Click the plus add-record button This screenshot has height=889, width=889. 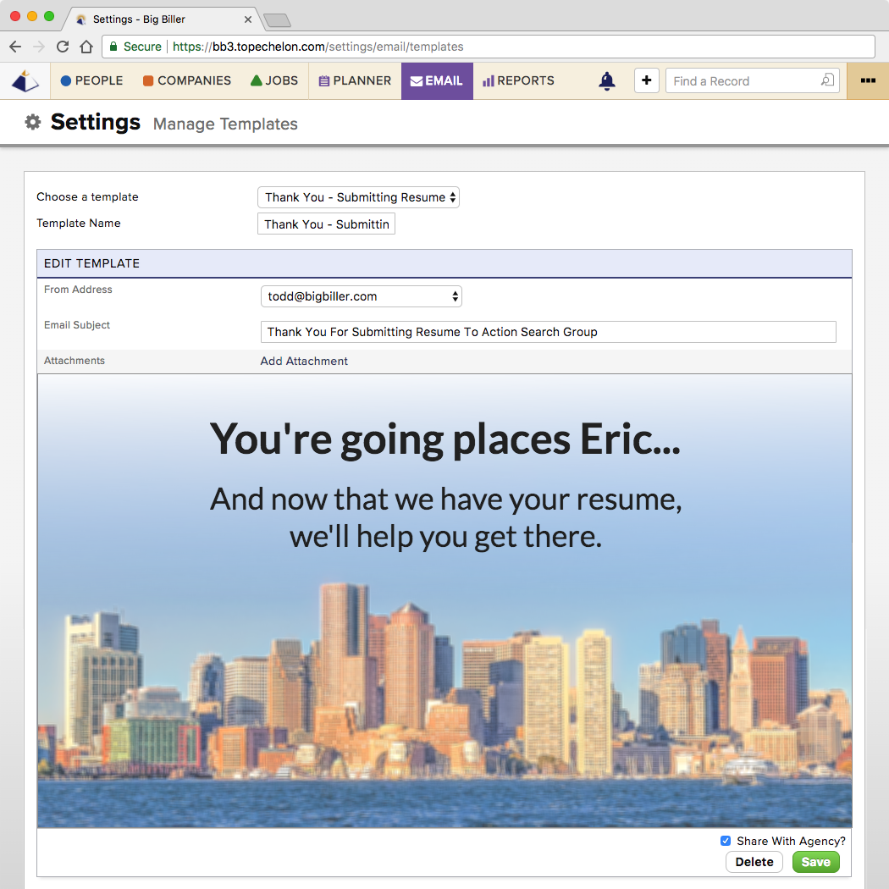(x=647, y=80)
